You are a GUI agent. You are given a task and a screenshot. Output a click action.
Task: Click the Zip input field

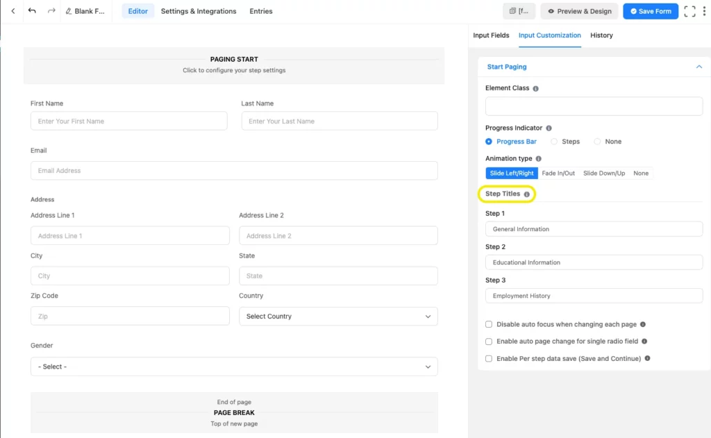pyautogui.click(x=130, y=316)
